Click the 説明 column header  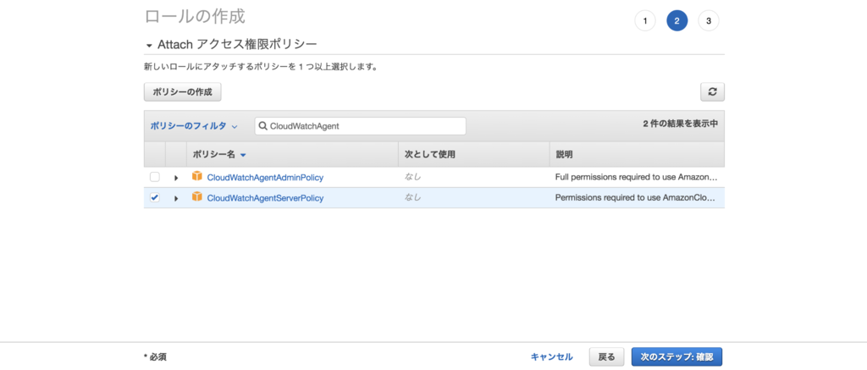(x=637, y=155)
